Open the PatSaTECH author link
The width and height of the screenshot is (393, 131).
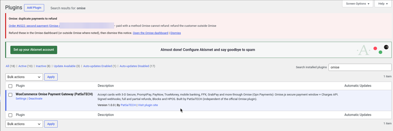click(x=128, y=105)
